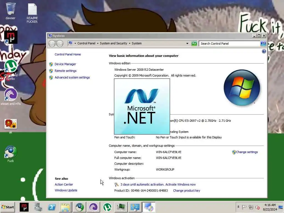Minimize the System window
The height and width of the screenshot is (213, 284).
[254, 36]
